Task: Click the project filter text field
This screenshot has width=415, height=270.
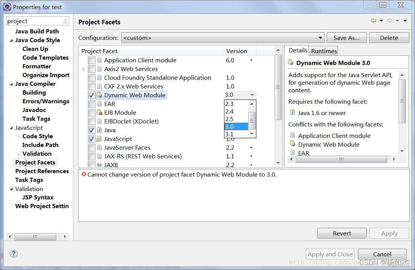Action: [34, 21]
